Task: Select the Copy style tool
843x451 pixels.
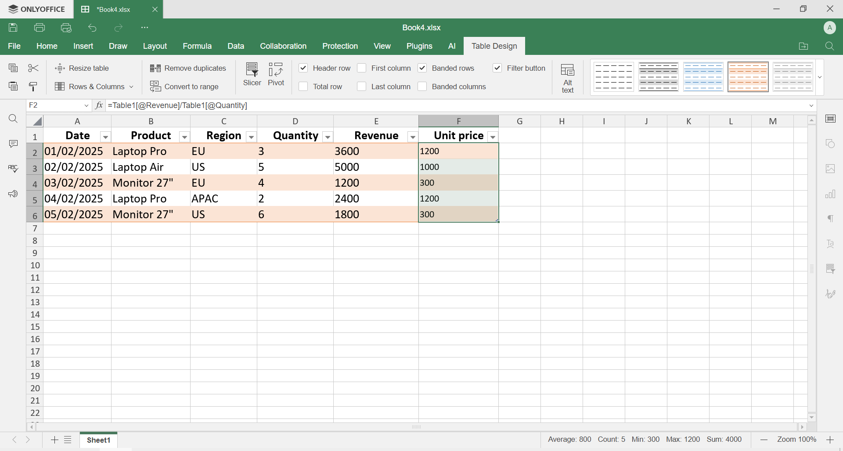Action: (x=33, y=87)
